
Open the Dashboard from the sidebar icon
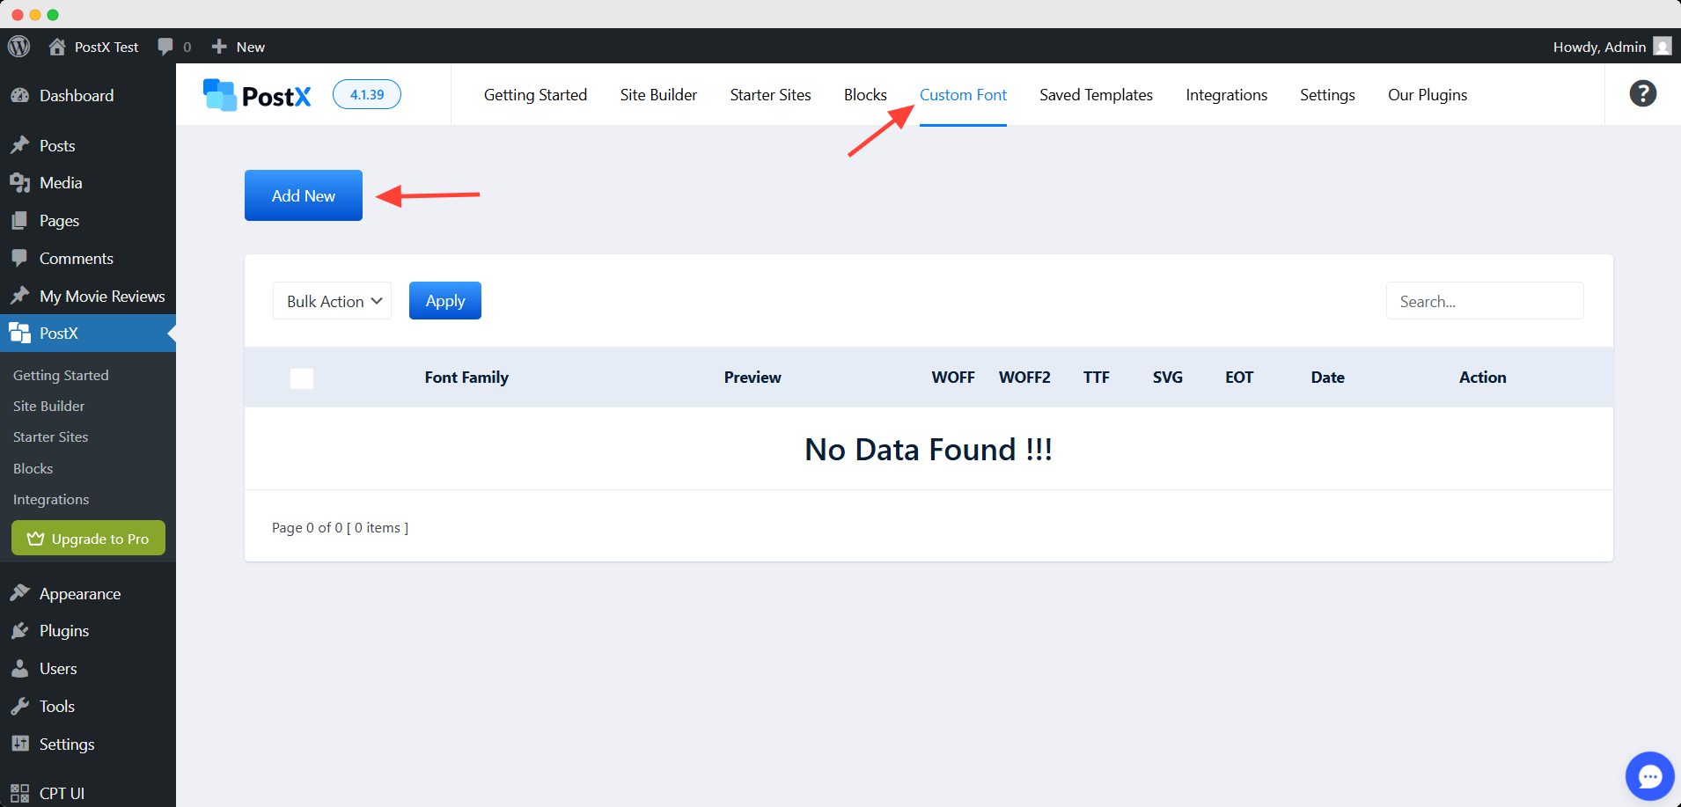coord(19,95)
